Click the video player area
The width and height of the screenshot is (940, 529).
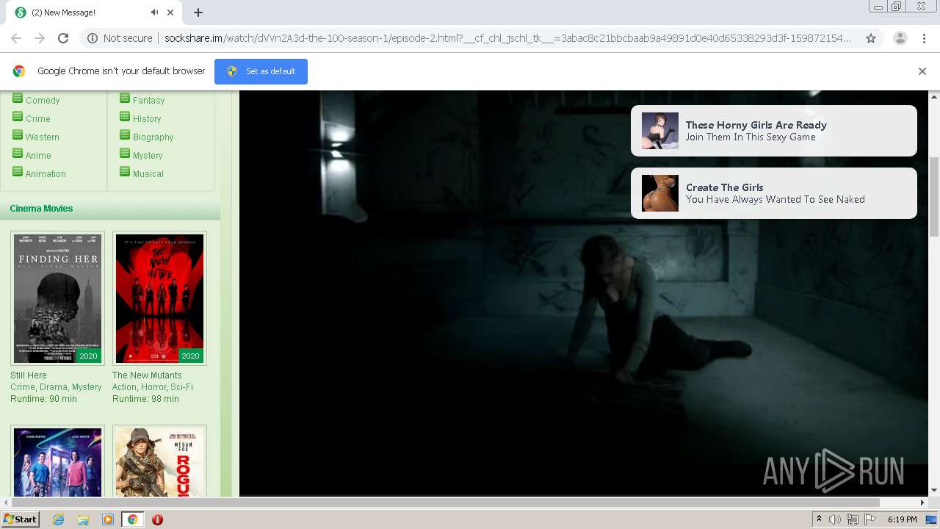584,294
